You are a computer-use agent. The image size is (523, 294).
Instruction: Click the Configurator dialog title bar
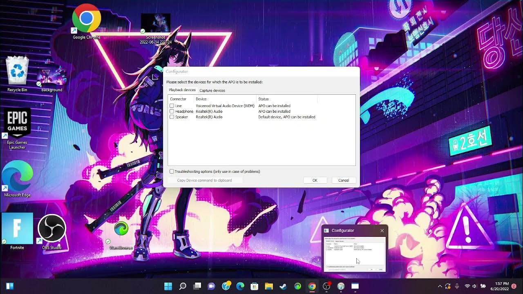261,71
